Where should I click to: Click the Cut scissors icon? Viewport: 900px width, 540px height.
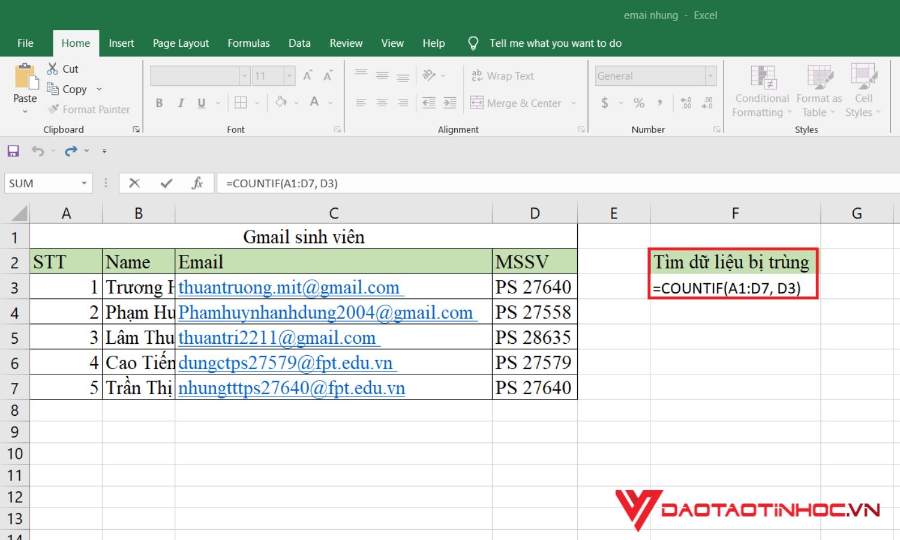pyautogui.click(x=53, y=69)
